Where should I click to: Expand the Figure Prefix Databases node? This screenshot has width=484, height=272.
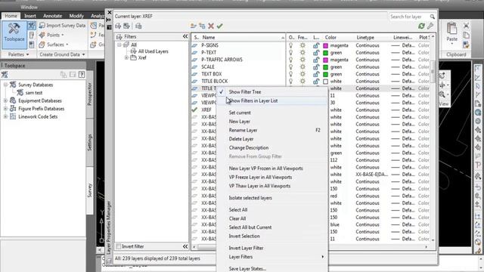click(5, 109)
